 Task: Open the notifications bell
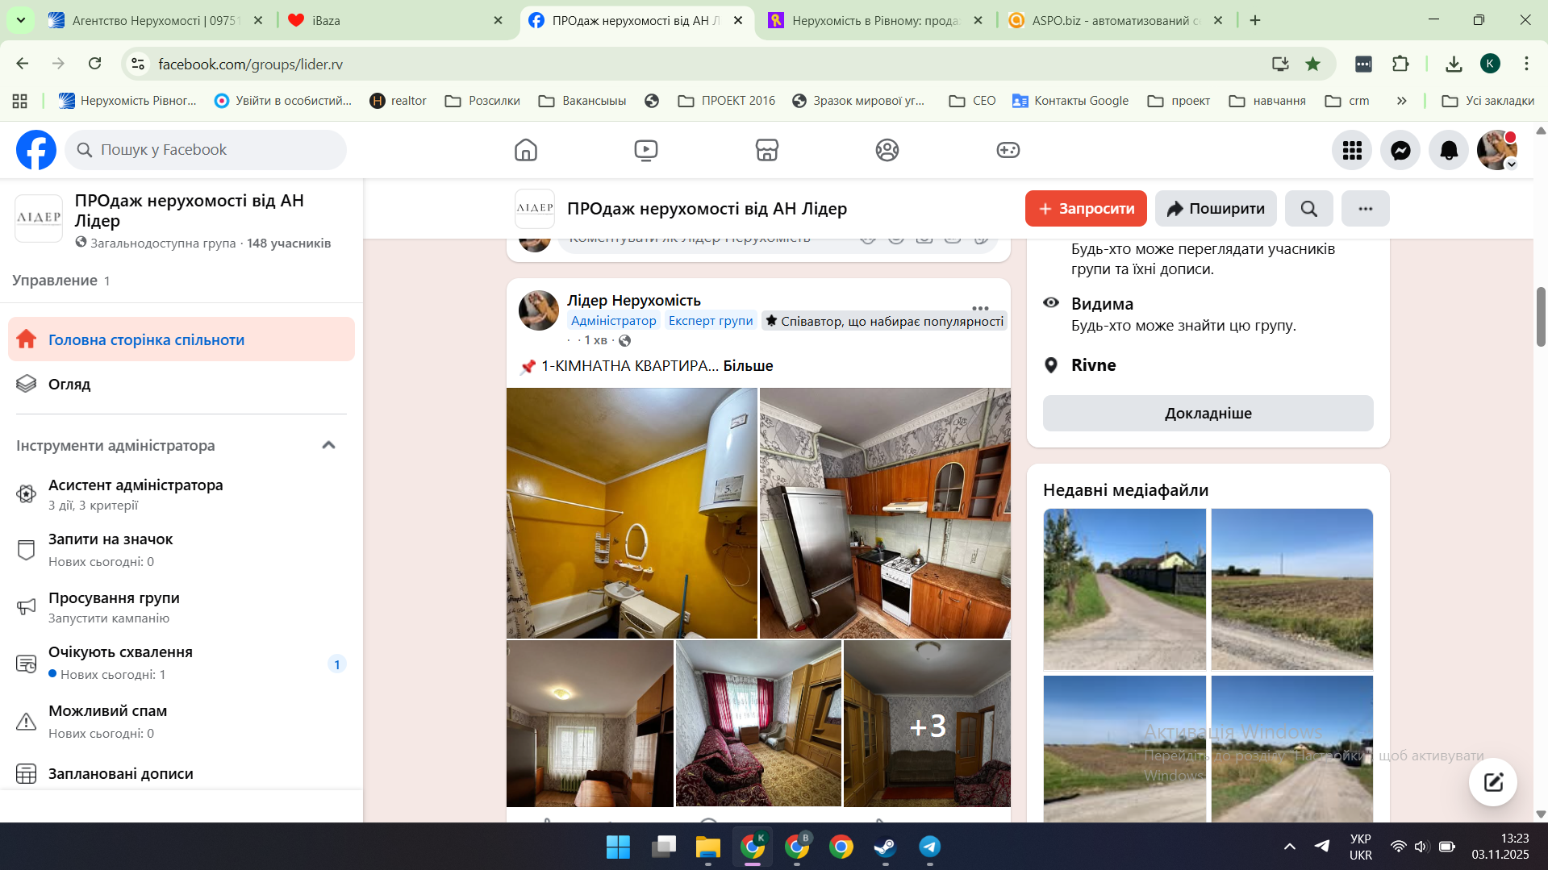(1449, 150)
